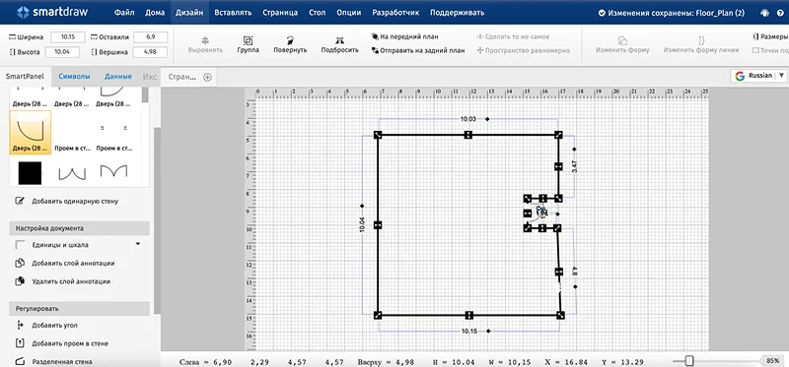Click the top wall midpoint handle
The height and width of the screenshot is (367, 789).
click(x=467, y=135)
